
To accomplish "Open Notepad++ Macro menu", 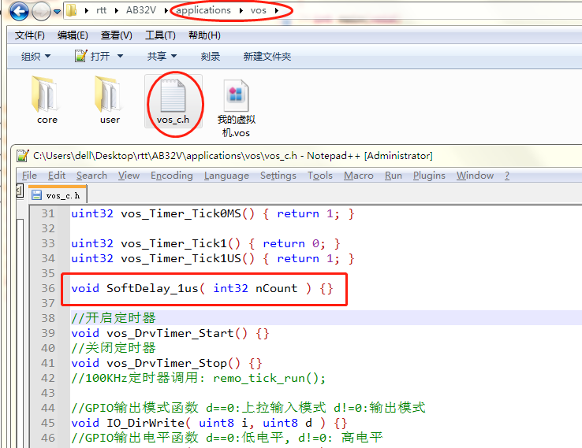I will [x=359, y=176].
